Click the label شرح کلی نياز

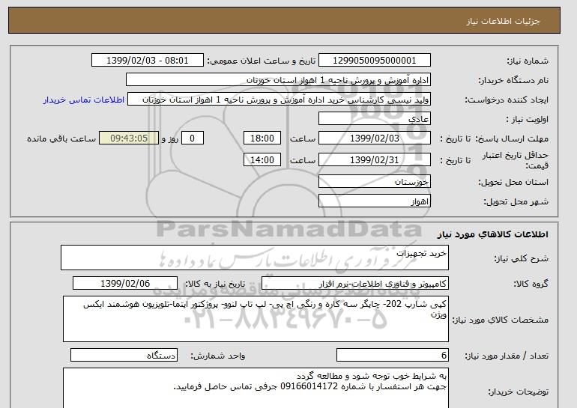pyautogui.click(x=521, y=258)
